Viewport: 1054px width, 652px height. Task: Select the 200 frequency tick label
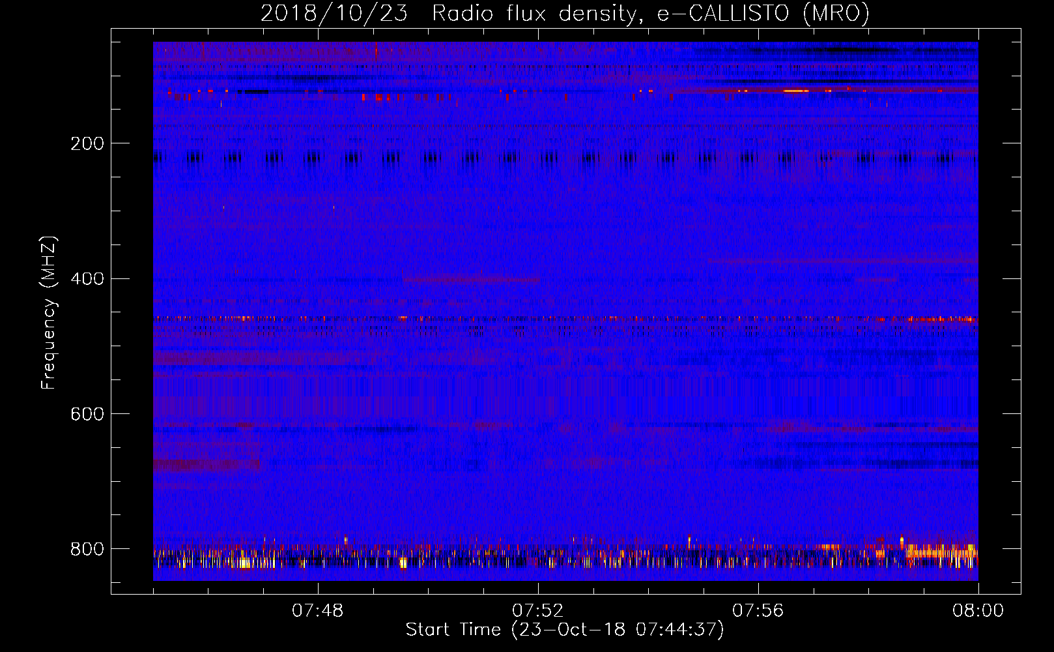click(x=87, y=143)
